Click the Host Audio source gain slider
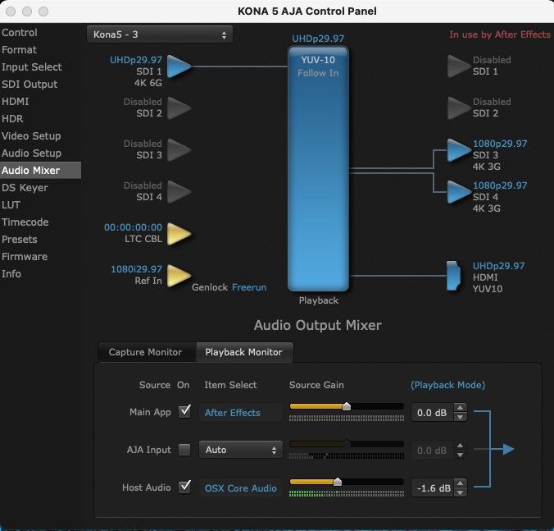 click(x=346, y=482)
